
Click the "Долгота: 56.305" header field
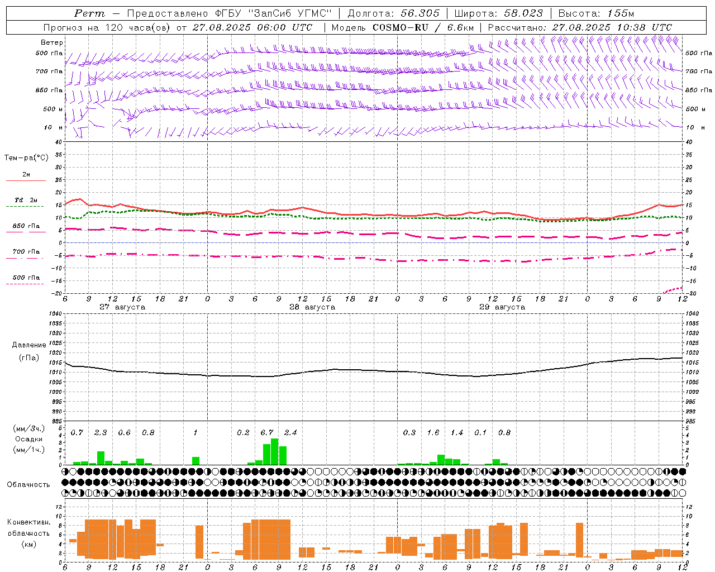(394, 13)
